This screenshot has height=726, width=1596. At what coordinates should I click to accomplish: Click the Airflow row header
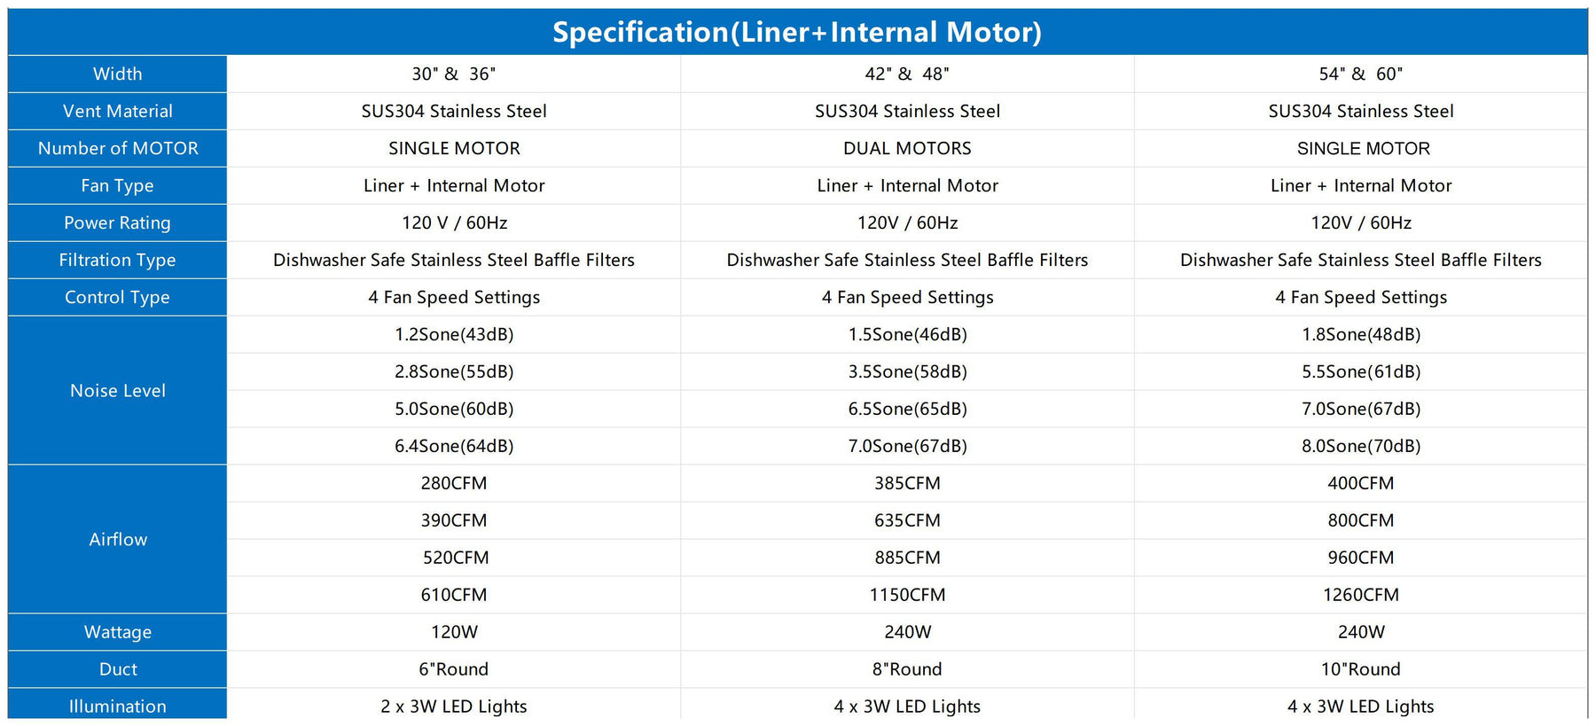coord(117,539)
